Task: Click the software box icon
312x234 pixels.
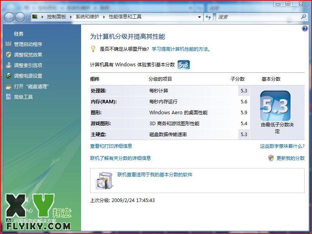Action: [105, 181]
